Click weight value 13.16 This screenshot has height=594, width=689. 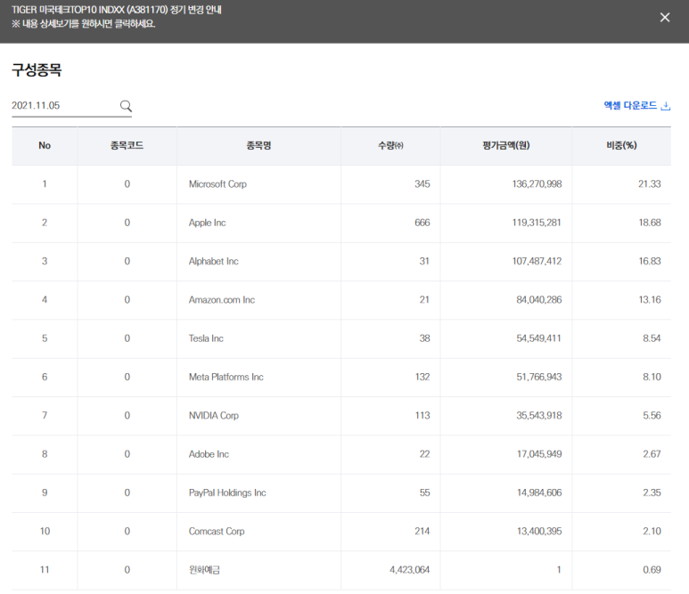pyautogui.click(x=650, y=300)
